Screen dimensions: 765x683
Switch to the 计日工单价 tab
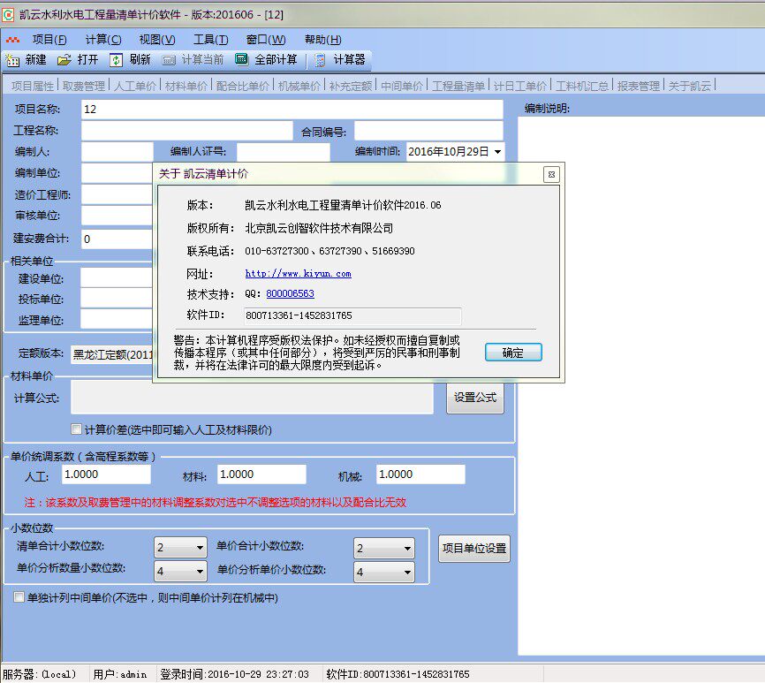point(520,86)
